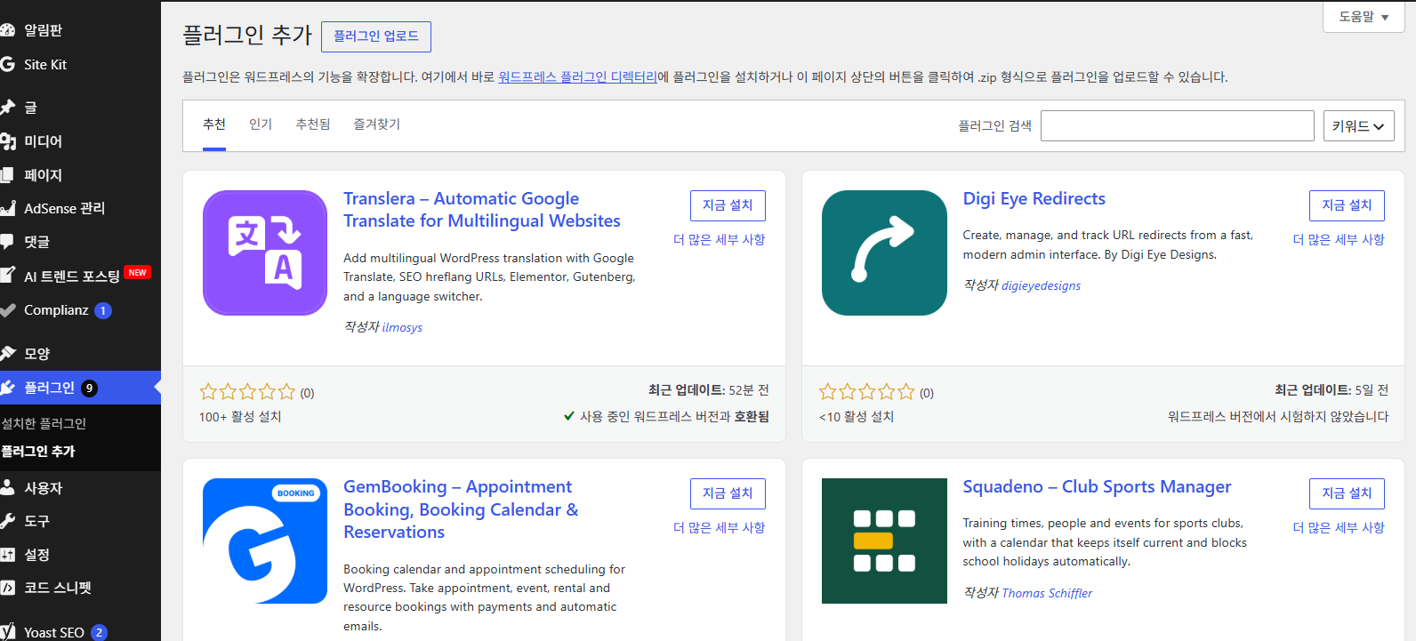Open the Squadeno plugin thumbnail
Screen dimensions: 1416x641
pos(884,541)
